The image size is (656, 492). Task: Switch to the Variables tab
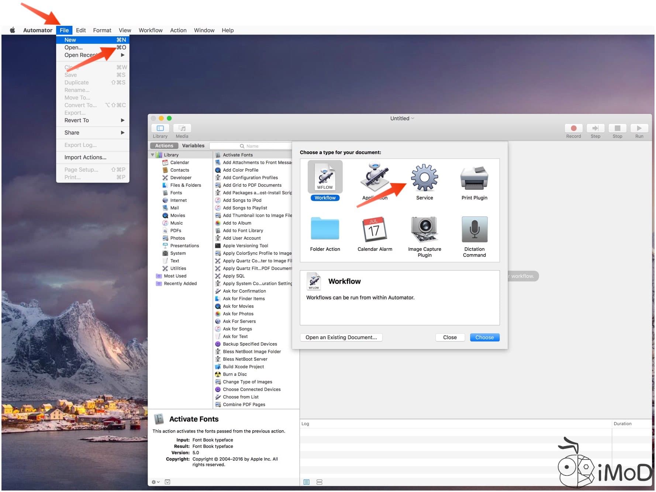(193, 145)
